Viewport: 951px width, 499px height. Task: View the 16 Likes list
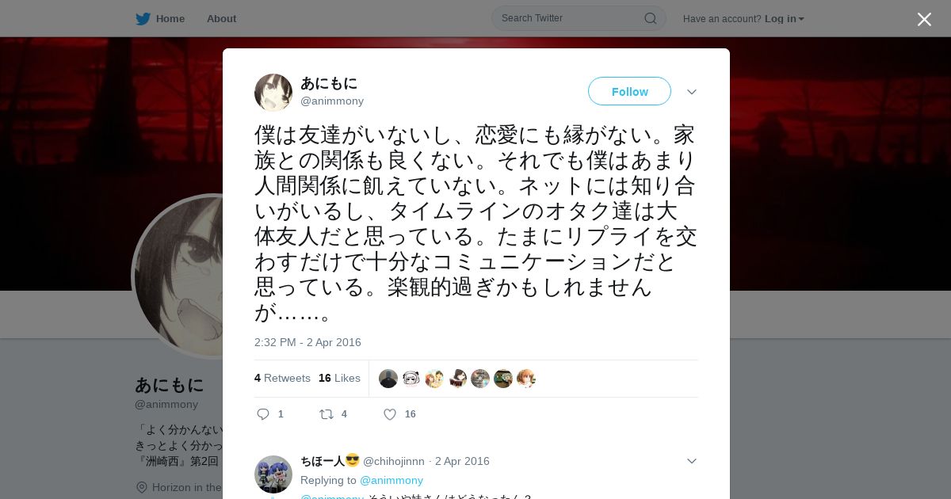coord(339,378)
